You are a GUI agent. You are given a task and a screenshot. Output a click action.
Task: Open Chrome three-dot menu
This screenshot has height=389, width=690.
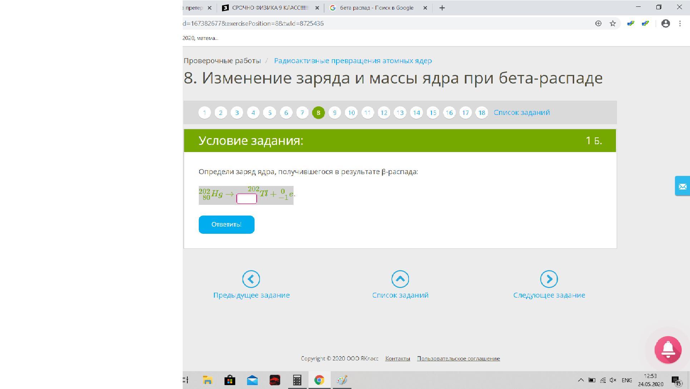pyautogui.click(x=680, y=24)
